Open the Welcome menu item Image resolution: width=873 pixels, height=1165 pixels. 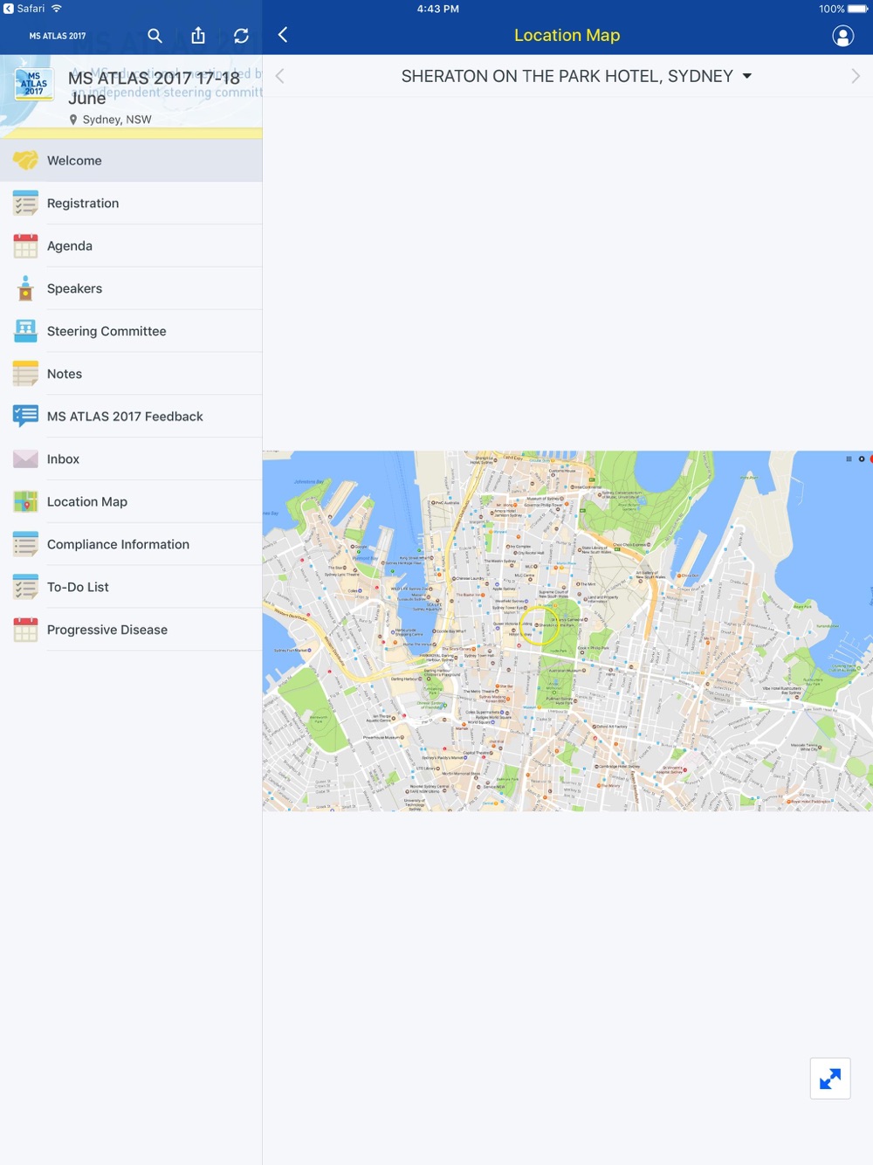pos(131,161)
